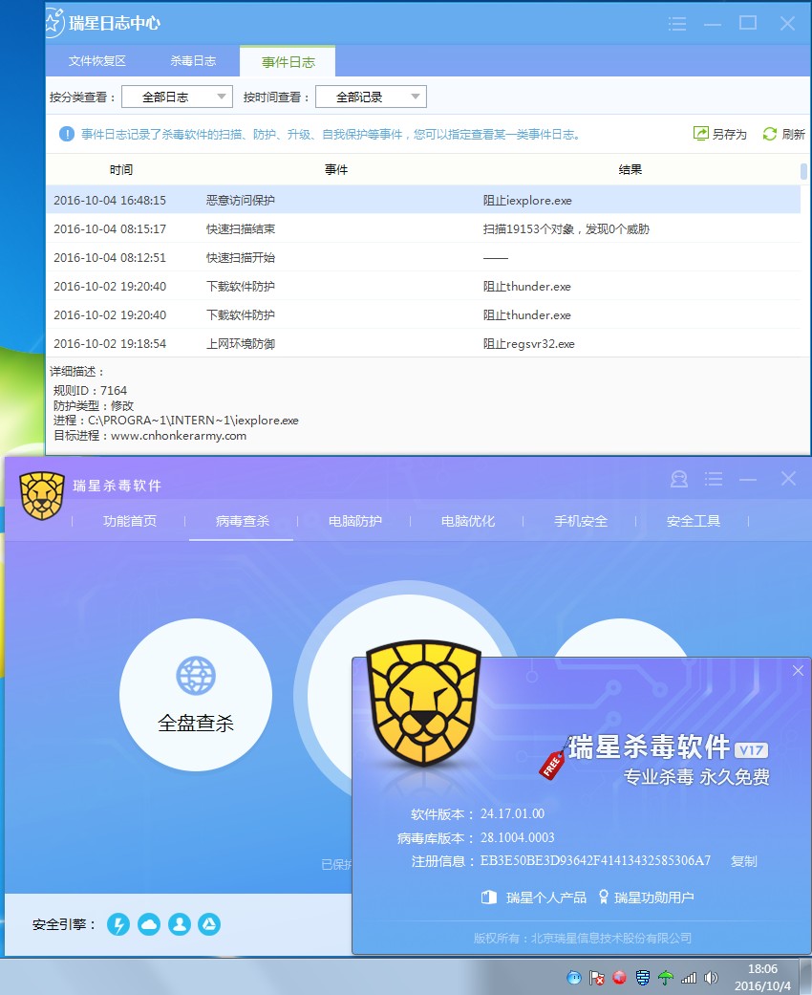Click the 事件 column header

(x=336, y=169)
